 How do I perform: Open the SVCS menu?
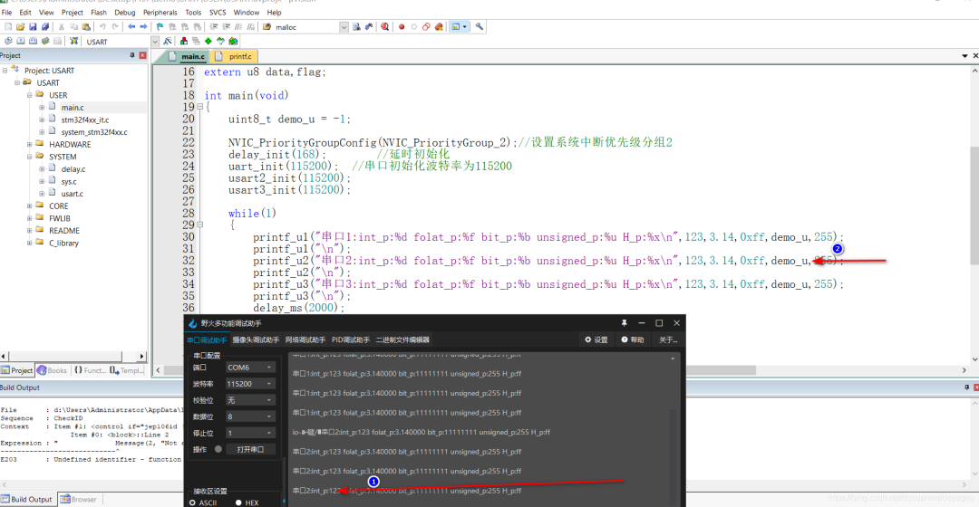click(x=218, y=13)
